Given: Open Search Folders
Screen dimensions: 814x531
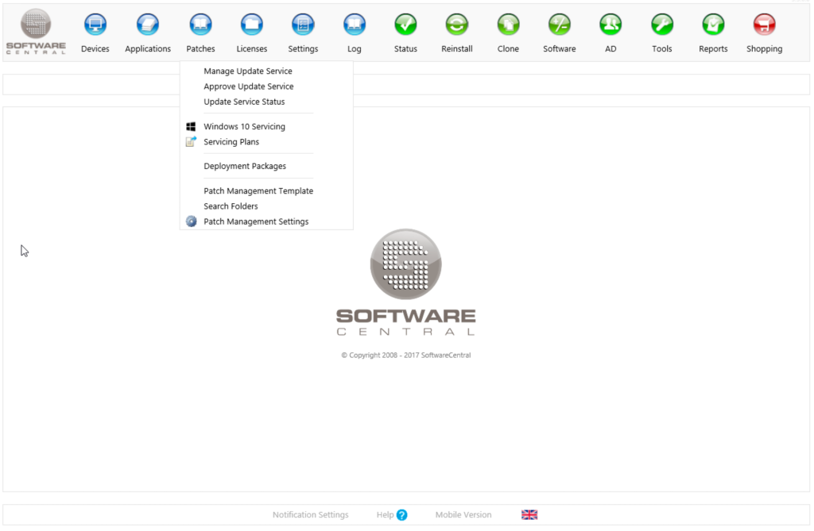Looking at the screenshot, I should 231,206.
